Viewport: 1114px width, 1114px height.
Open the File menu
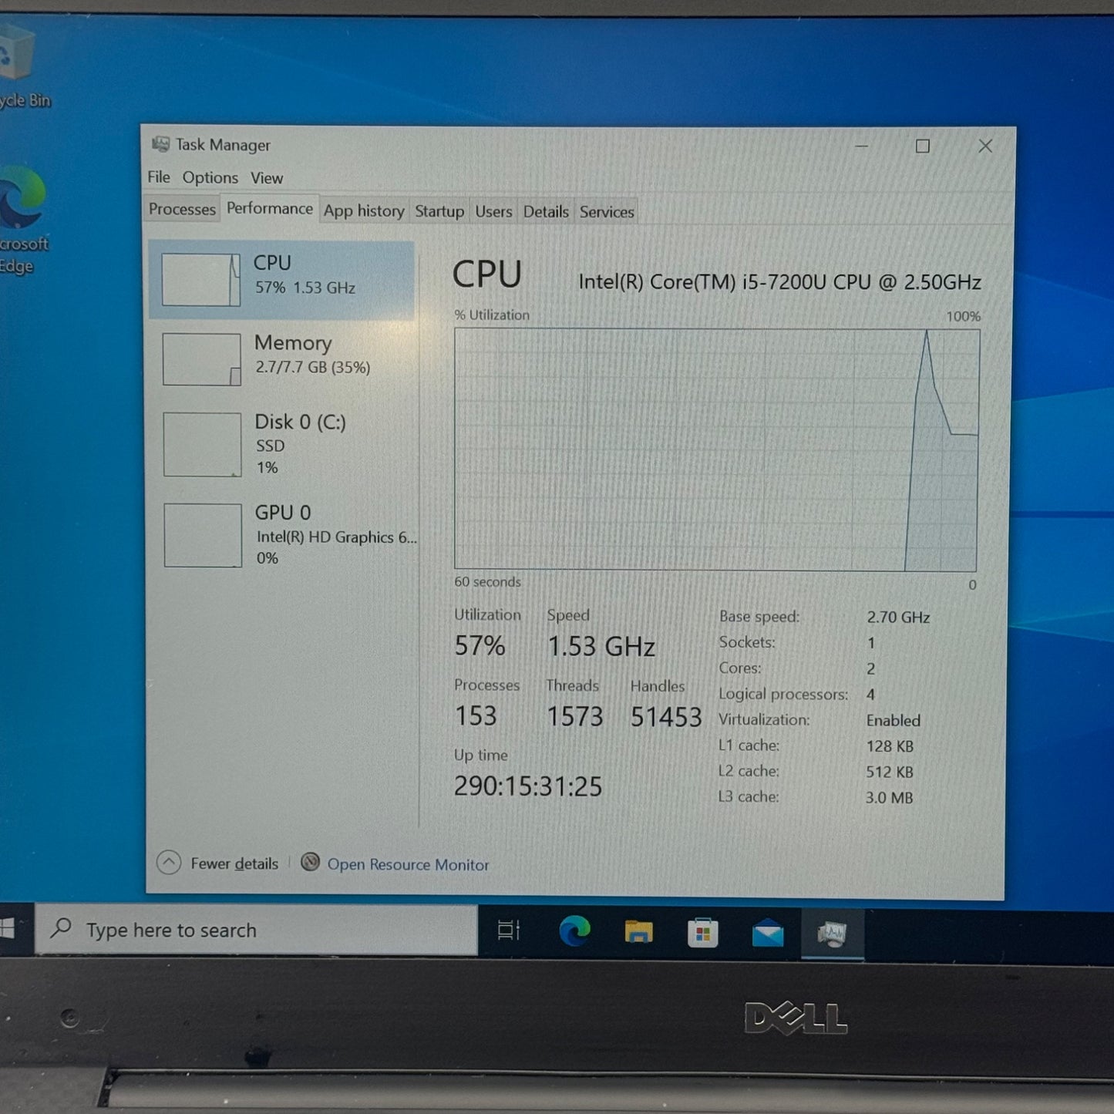coord(159,177)
